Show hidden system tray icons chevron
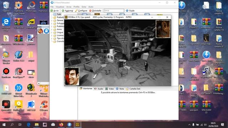The width and height of the screenshot is (228, 128). (x=189, y=125)
